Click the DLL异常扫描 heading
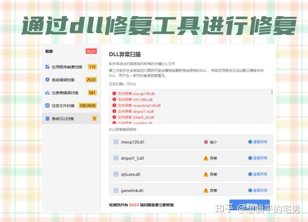This screenshot has height=222, width=308. click(x=125, y=54)
